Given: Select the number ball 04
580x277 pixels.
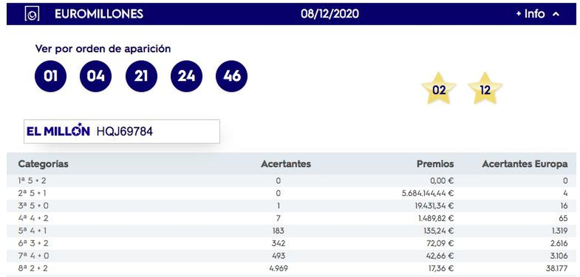Looking at the screenshot, I should click(96, 76).
